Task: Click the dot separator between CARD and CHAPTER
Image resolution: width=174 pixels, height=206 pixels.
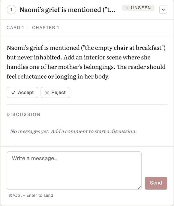Action: tap(28, 28)
